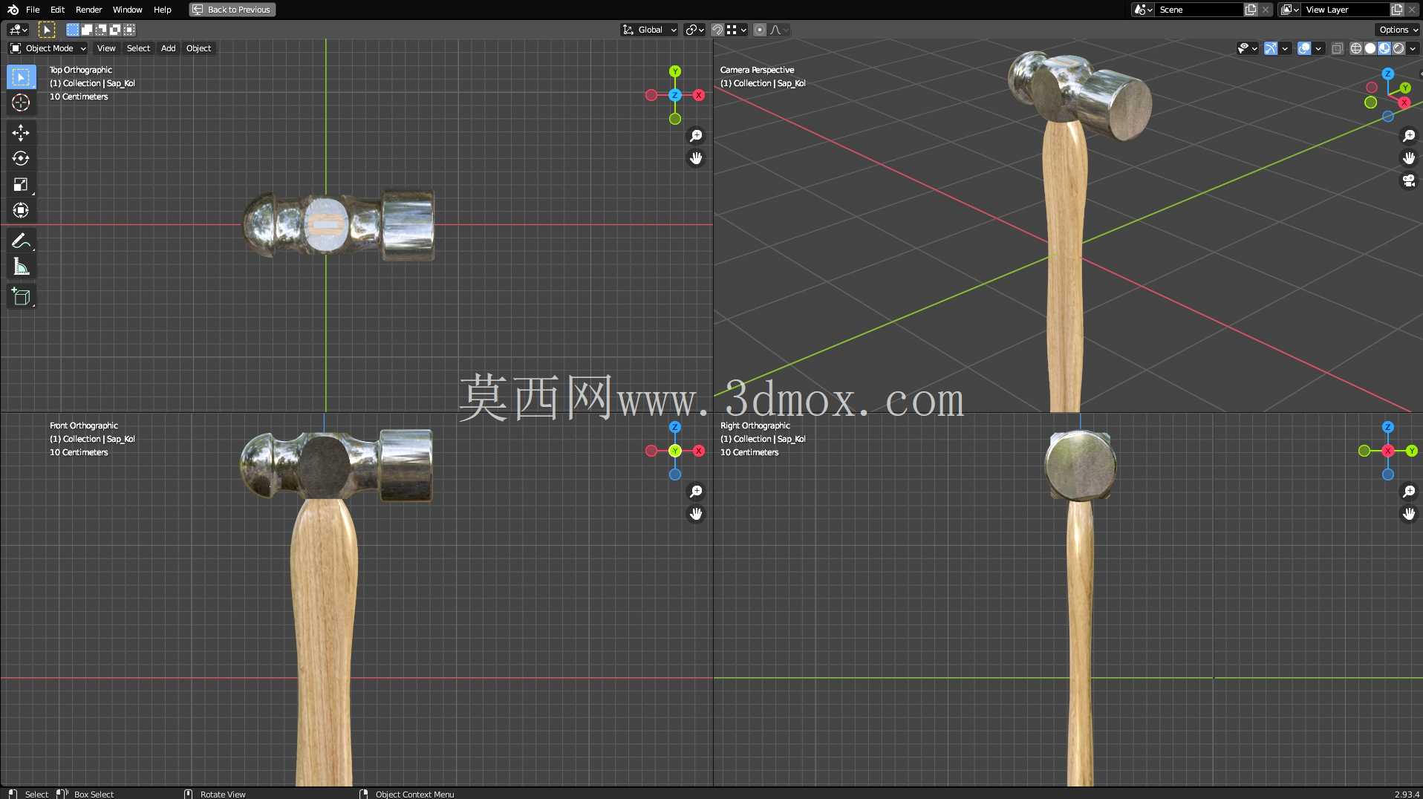Add a new view layer

click(1397, 10)
